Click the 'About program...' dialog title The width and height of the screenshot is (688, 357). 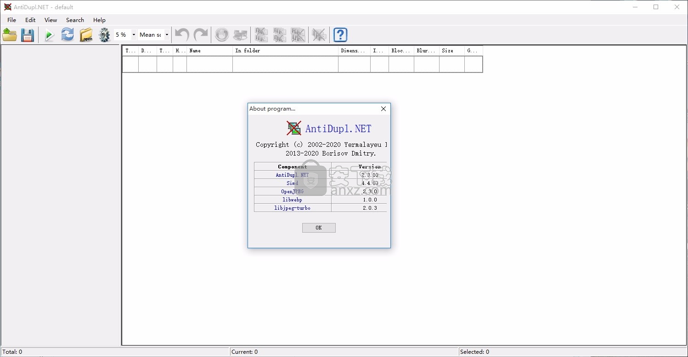[x=272, y=109]
